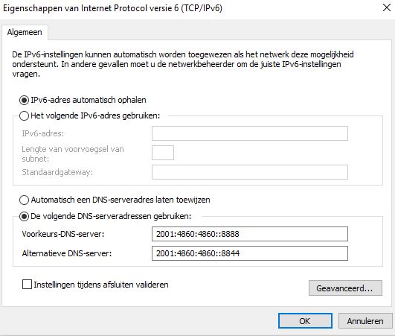Cancel changes with the Annuleren button
The image size is (395, 336).
click(365, 321)
